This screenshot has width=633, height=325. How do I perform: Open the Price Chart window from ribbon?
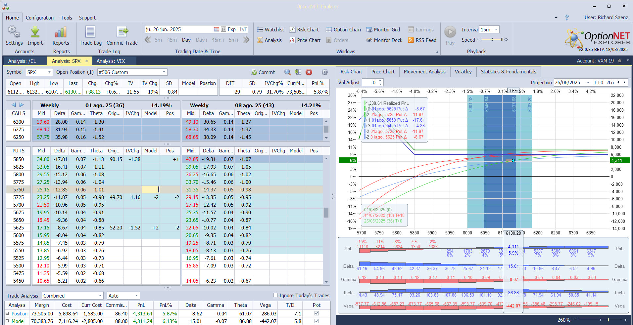coord(305,40)
